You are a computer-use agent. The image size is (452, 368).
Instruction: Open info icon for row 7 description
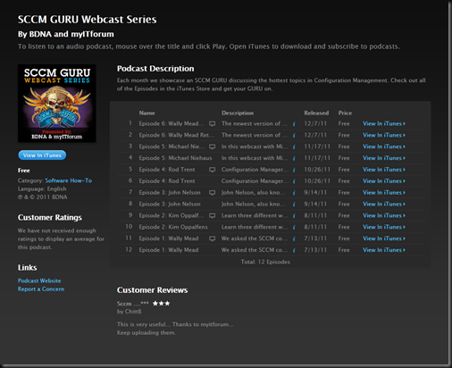pyautogui.click(x=294, y=193)
